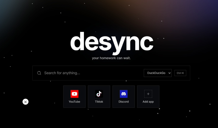The image size is (218, 128).
Task: Click the Add app plus tile
Action: tap(148, 96)
